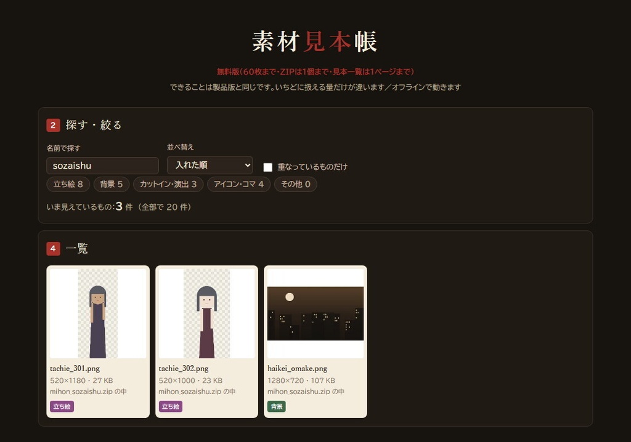
Task: Click the name search field containing sozaishu
Action: pos(103,166)
